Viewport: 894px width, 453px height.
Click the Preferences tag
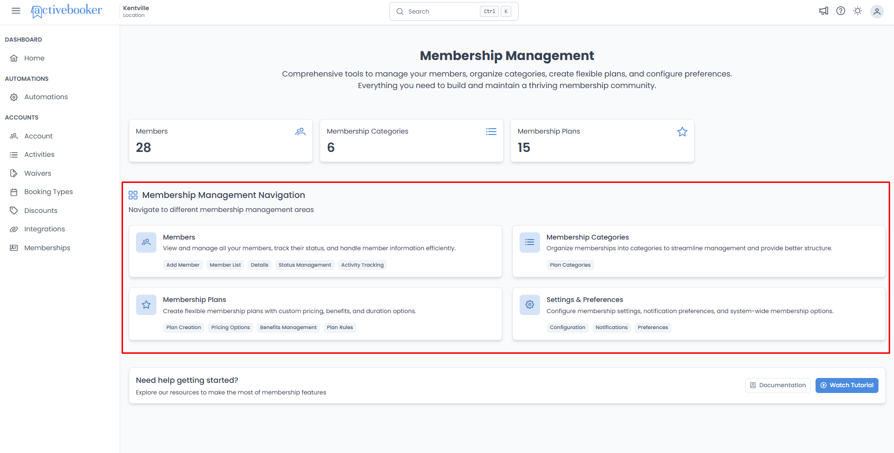point(653,328)
